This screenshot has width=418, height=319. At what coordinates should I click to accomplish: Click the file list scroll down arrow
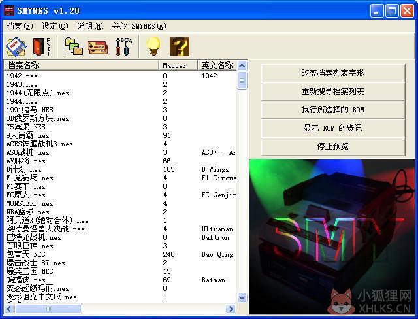point(242,297)
